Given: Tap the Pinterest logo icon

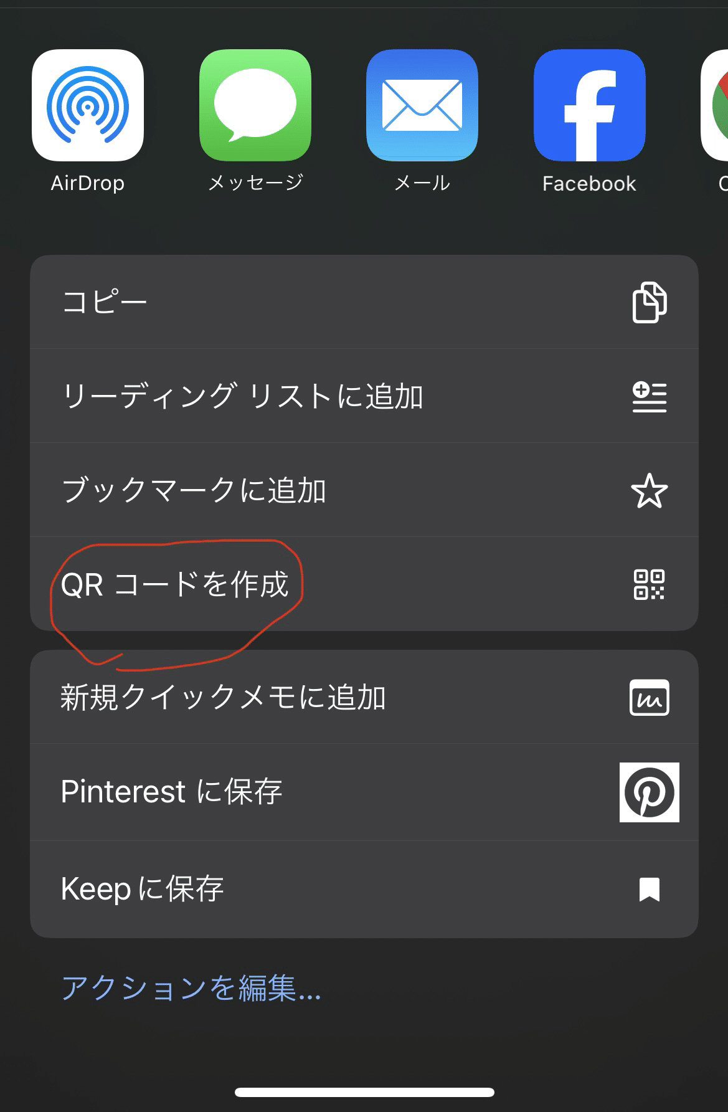Looking at the screenshot, I should (x=650, y=792).
